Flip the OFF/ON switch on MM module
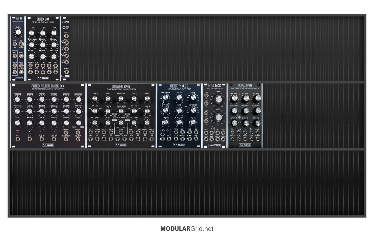This screenshot has height=234, width=374. (15, 44)
